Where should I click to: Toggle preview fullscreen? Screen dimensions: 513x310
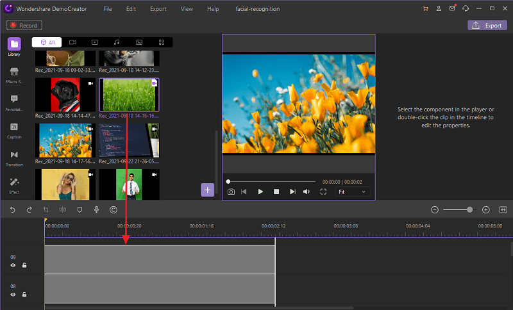point(323,192)
